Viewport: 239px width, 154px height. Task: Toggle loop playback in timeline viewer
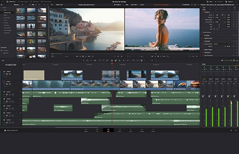[168, 57]
